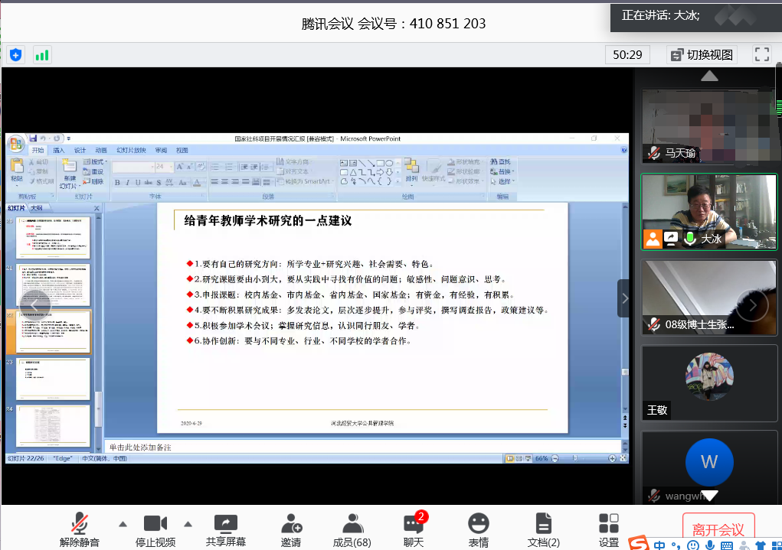
Task: Open the 设置 settings icon
Action: click(x=609, y=529)
